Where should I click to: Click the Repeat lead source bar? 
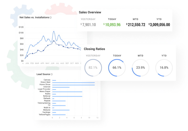coord(59,101)
